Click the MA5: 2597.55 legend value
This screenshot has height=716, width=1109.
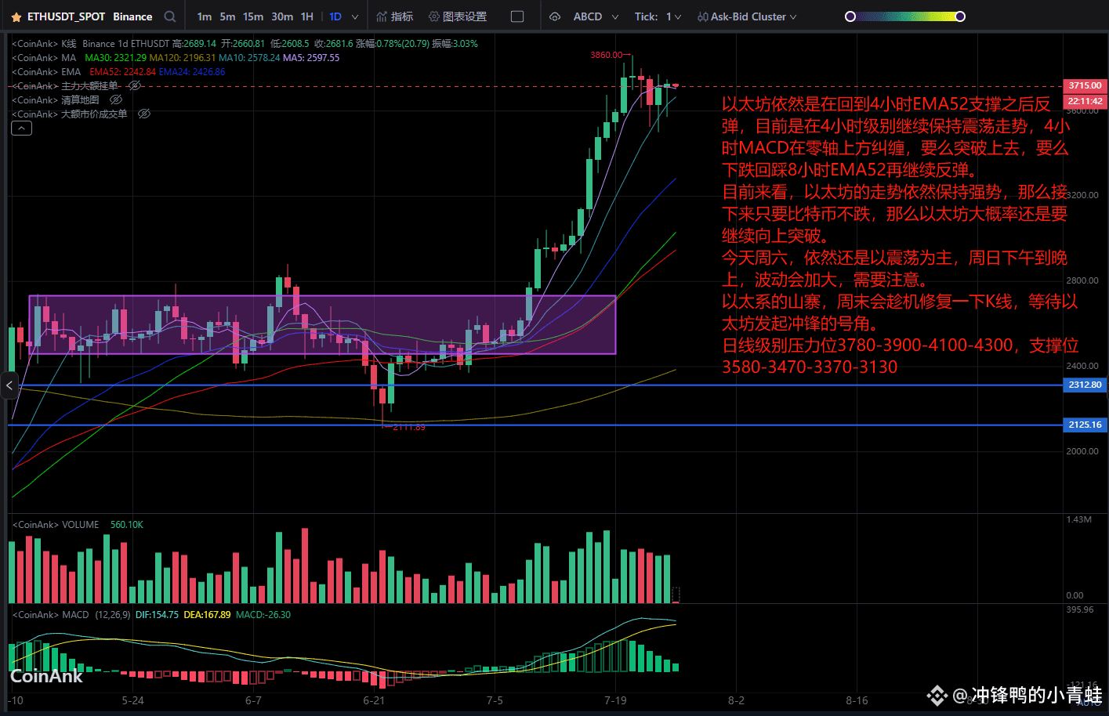[311, 58]
